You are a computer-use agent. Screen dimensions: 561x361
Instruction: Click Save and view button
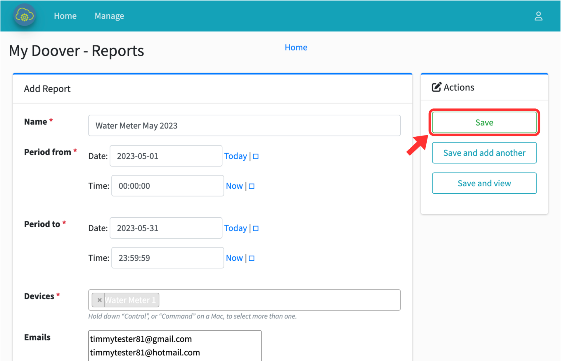pyautogui.click(x=484, y=183)
